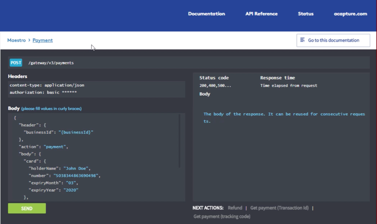The image size is (377, 224).
Task: Go to the Maestro breadcrumb
Action: [16, 40]
